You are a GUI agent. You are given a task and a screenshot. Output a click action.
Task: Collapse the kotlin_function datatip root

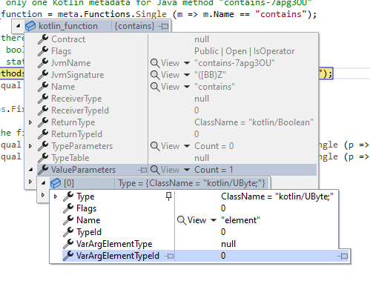pos(18,26)
